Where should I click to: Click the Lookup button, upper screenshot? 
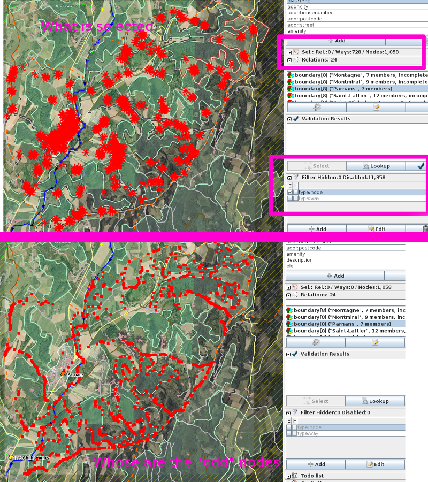click(376, 166)
